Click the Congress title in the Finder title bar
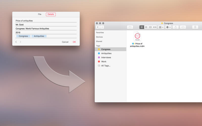 click(168, 23)
